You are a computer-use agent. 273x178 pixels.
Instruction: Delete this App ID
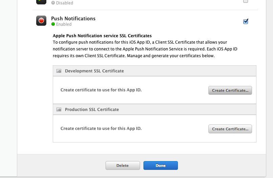point(122,165)
